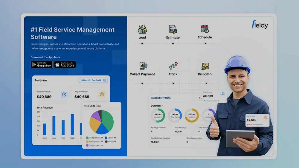Click the Hold: 08 dark legend swatch

[106, 141]
